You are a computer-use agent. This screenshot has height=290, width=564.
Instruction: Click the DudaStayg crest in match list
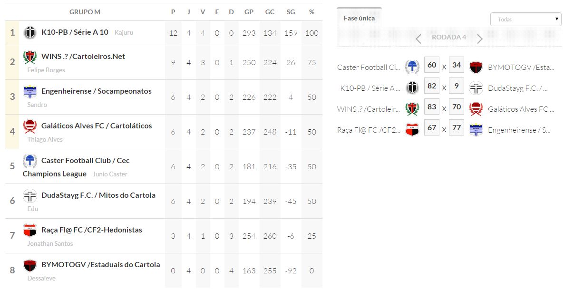pyautogui.click(x=476, y=88)
